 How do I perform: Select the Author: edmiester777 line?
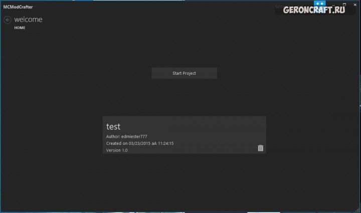click(x=126, y=136)
